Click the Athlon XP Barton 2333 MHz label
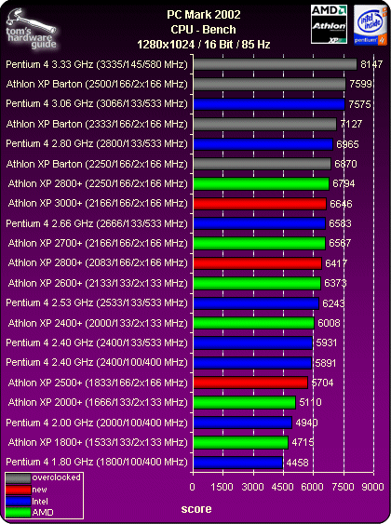Screen dimensions: 391x524 coord(97,124)
